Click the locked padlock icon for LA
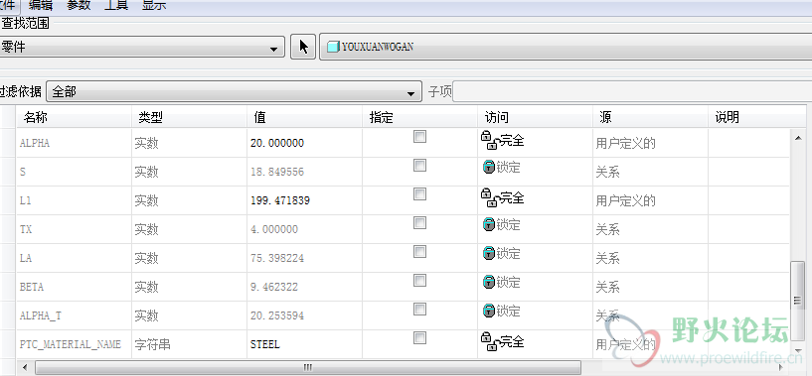 [x=488, y=253]
